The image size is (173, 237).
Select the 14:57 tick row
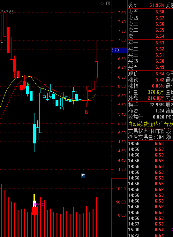(x=150, y=224)
